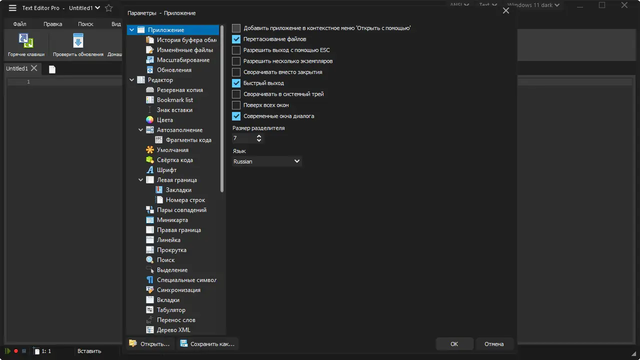This screenshot has height=360, width=640.
Task: Select the Масштабирование icon in tree
Action: 149,60
